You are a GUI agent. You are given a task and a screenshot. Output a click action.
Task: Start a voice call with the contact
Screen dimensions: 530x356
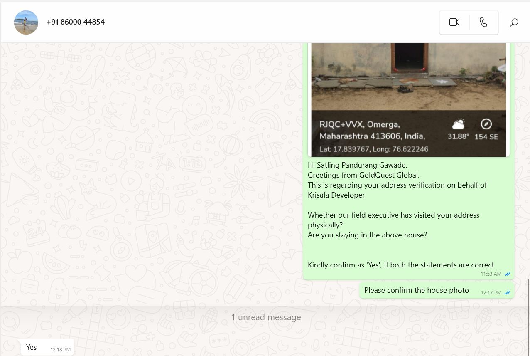point(483,22)
